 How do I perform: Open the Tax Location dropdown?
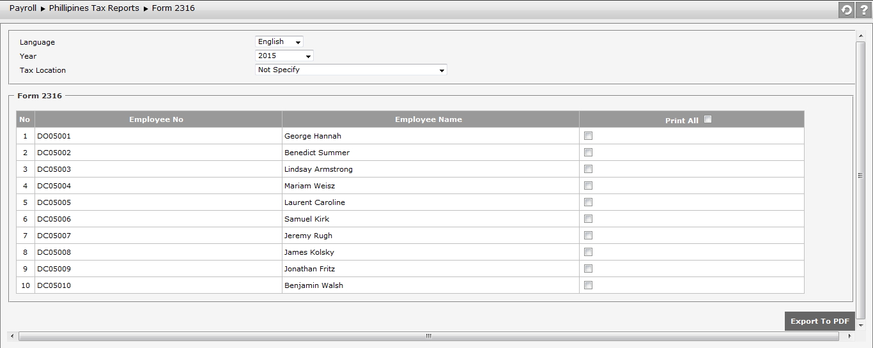[350, 70]
